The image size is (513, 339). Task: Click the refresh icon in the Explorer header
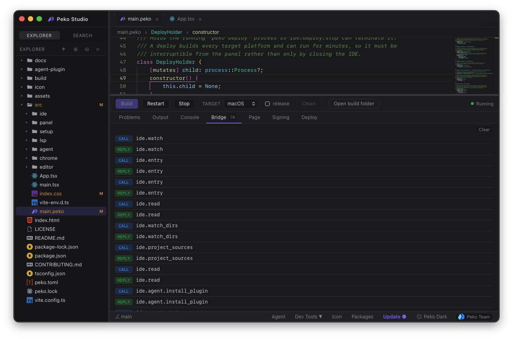pos(98,49)
